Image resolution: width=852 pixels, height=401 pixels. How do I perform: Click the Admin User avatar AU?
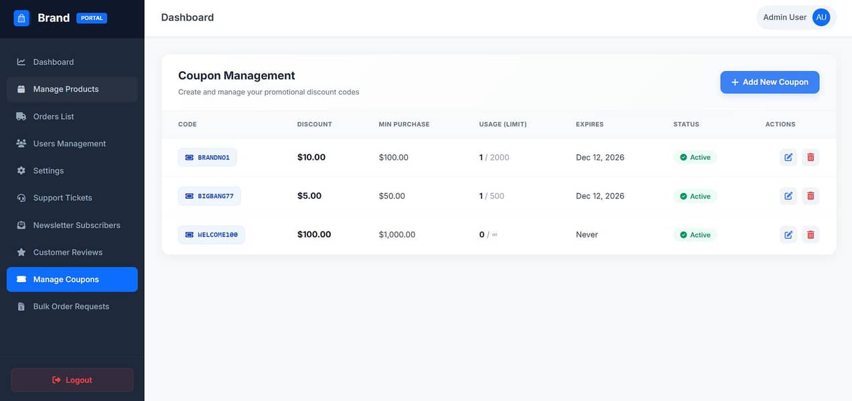[821, 17]
